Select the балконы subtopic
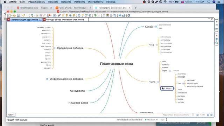This screenshot has height=126, width=224. click(x=166, y=65)
